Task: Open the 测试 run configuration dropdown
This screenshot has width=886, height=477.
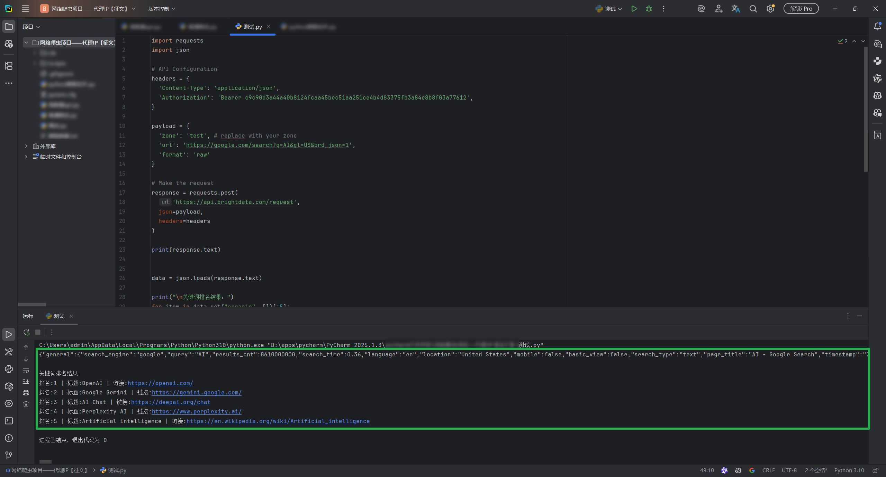Action: pos(610,9)
